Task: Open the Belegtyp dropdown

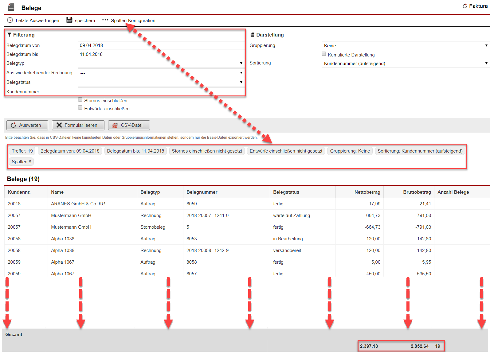Action: point(161,63)
